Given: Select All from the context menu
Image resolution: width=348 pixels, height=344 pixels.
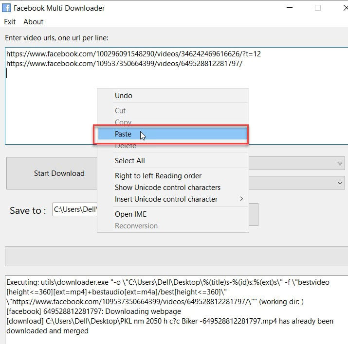Looking at the screenshot, I should [x=173, y=161].
